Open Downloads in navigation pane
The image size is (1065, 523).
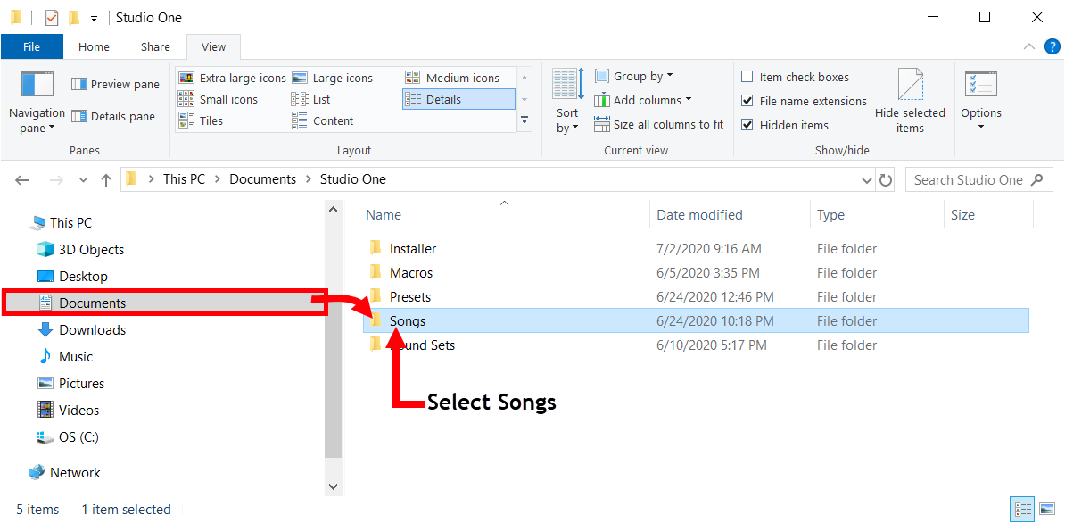point(93,330)
